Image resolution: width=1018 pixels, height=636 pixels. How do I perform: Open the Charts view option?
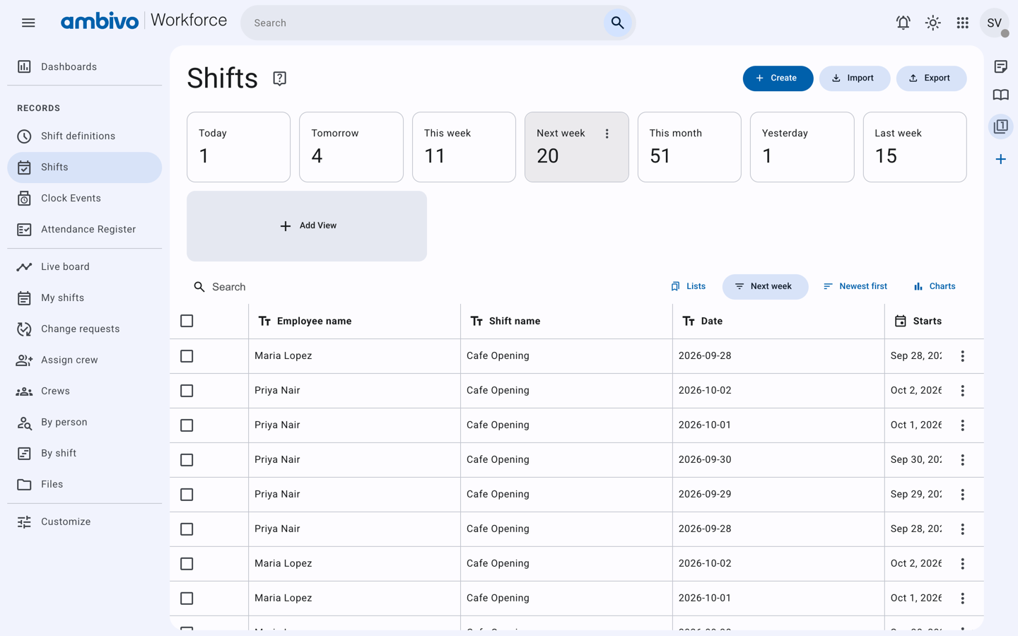point(934,287)
